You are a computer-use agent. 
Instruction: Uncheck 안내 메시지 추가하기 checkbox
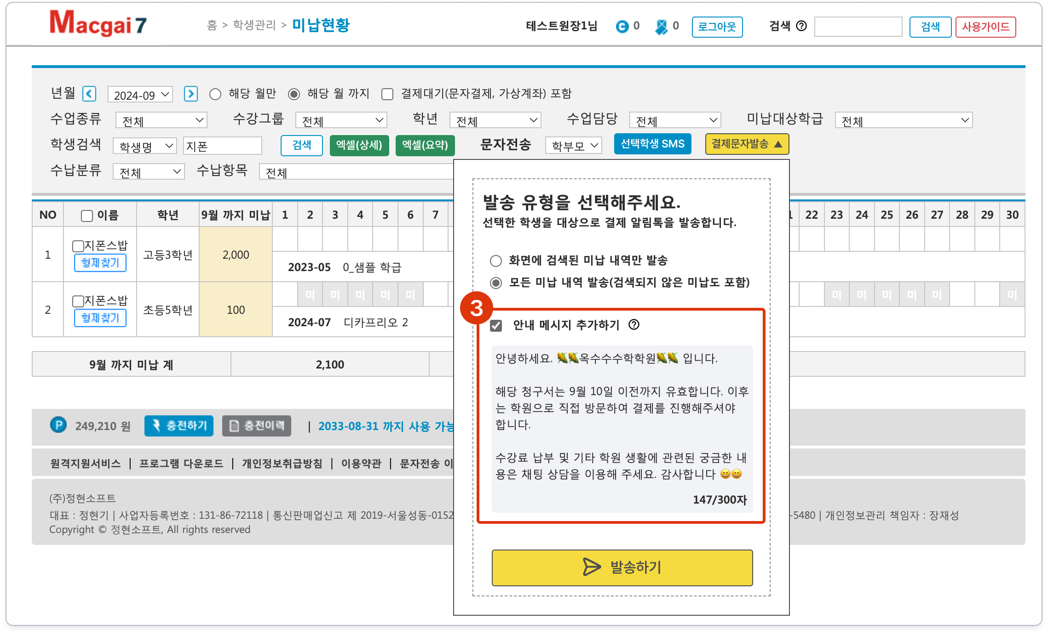tap(496, 326)
